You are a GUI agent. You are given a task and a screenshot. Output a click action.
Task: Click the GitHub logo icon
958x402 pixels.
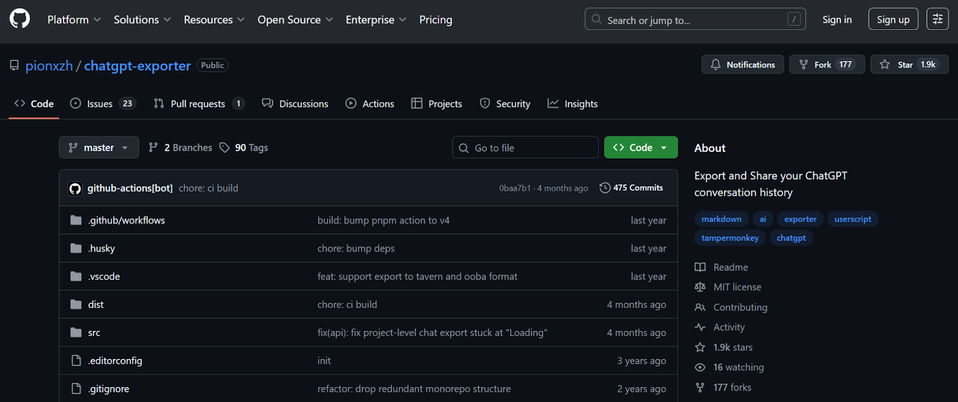[20, 19]
